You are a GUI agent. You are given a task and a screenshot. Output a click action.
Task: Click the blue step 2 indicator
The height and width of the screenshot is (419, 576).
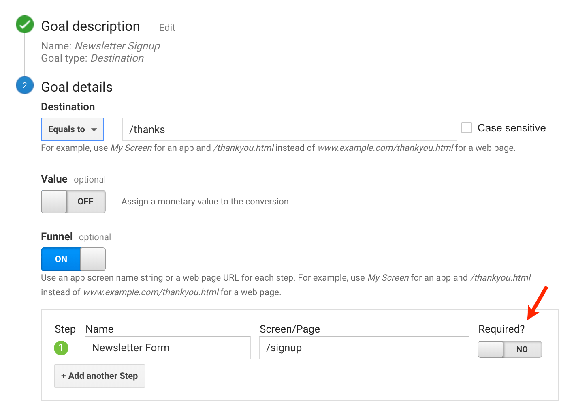(x=24, y=85)
